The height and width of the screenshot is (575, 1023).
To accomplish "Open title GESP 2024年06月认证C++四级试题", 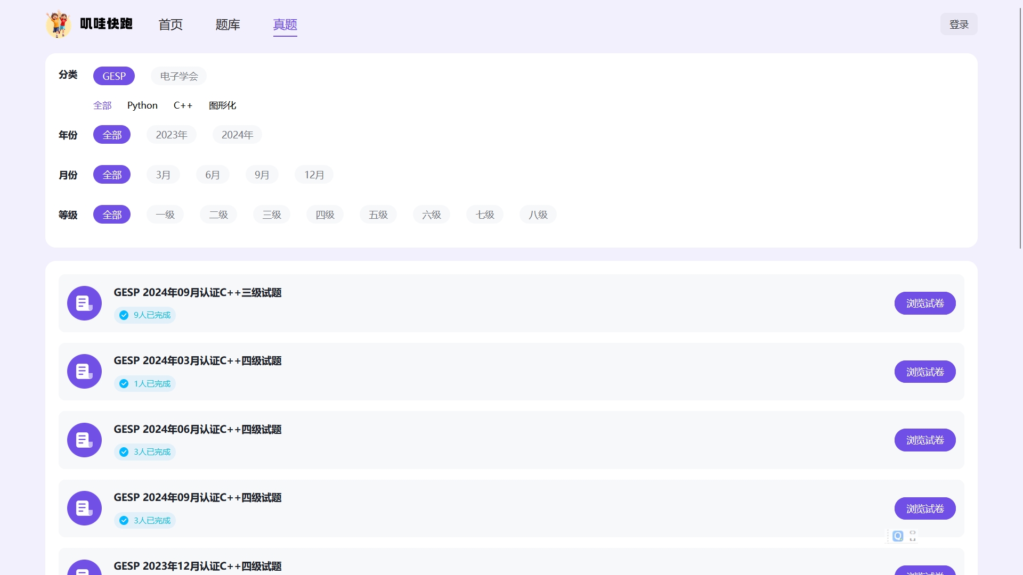I will 198,429.
